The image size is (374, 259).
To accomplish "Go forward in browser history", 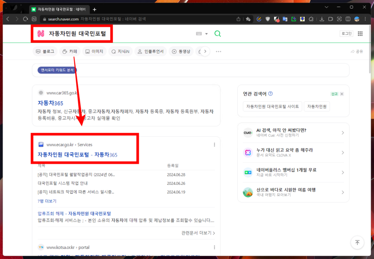I will 17,19.
